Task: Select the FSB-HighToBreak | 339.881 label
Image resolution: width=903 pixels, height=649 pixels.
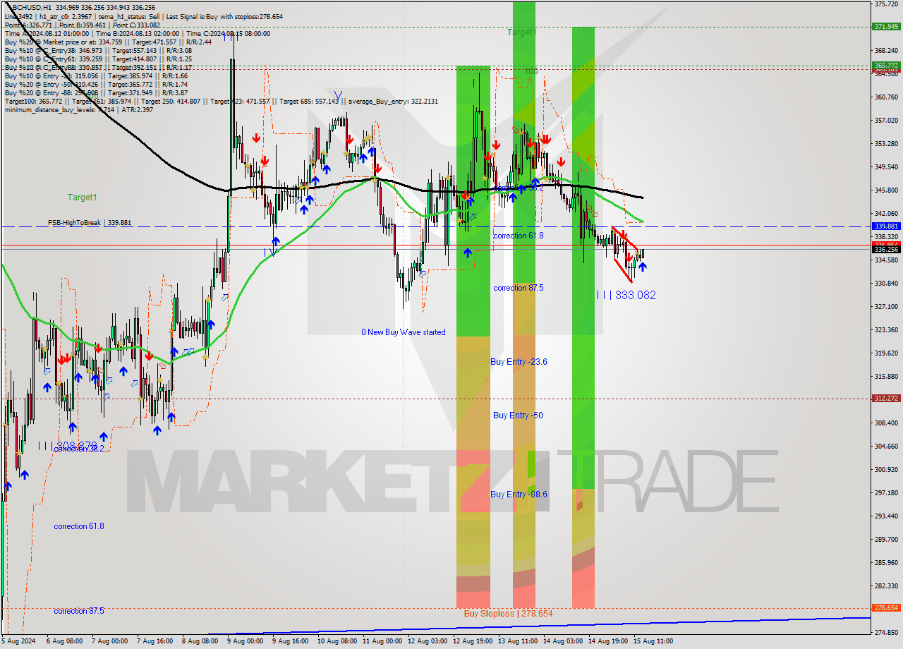Action: point(90,223)
